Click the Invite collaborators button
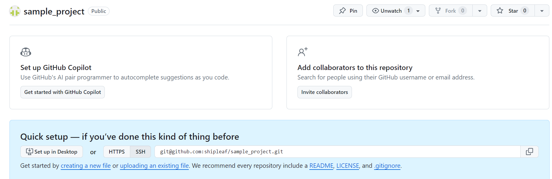The image size is (552, 179). [x=324, y=92]
